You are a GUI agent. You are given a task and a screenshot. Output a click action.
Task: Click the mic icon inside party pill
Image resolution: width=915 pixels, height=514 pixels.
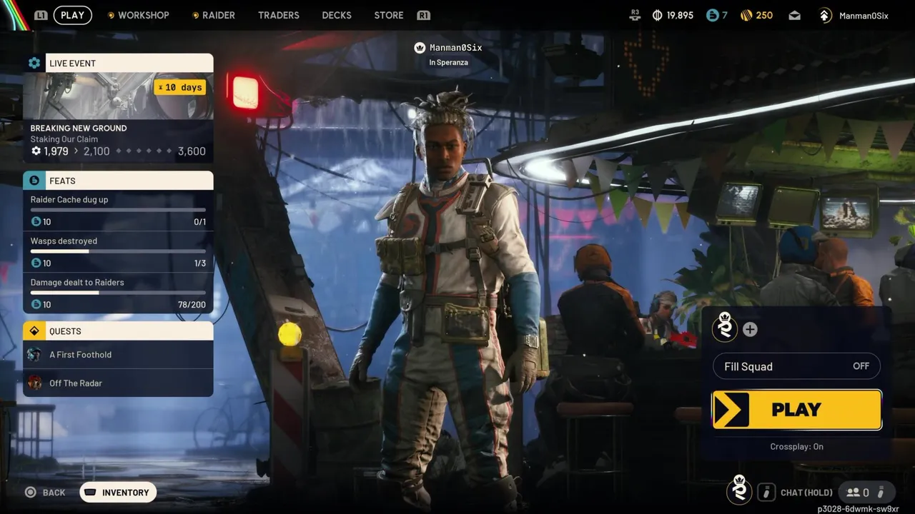coord(881,493)
